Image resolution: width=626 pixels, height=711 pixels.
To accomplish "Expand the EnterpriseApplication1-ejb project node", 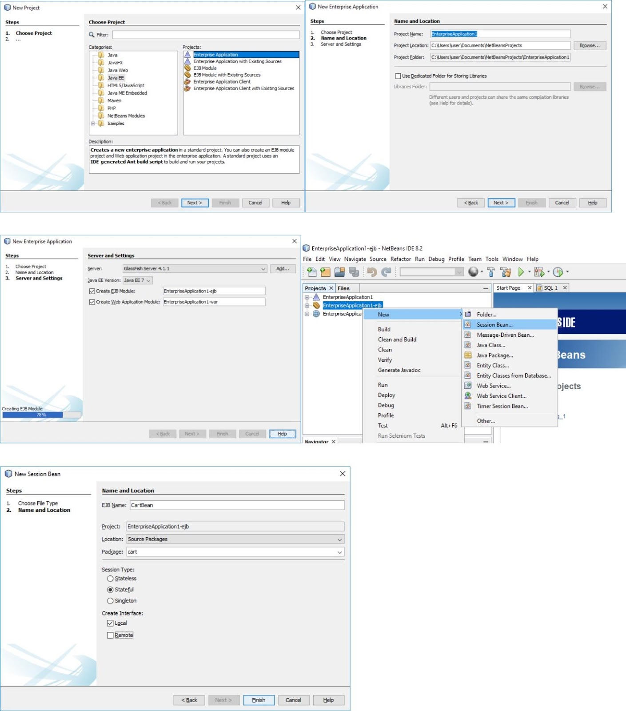I will click(307, 306).
